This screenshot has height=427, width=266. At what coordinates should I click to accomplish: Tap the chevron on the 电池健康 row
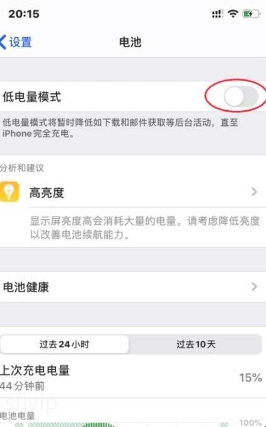point(254,287)
